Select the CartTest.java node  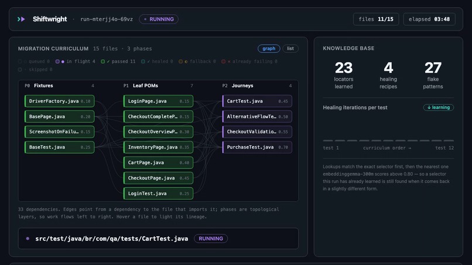point(257,101)
